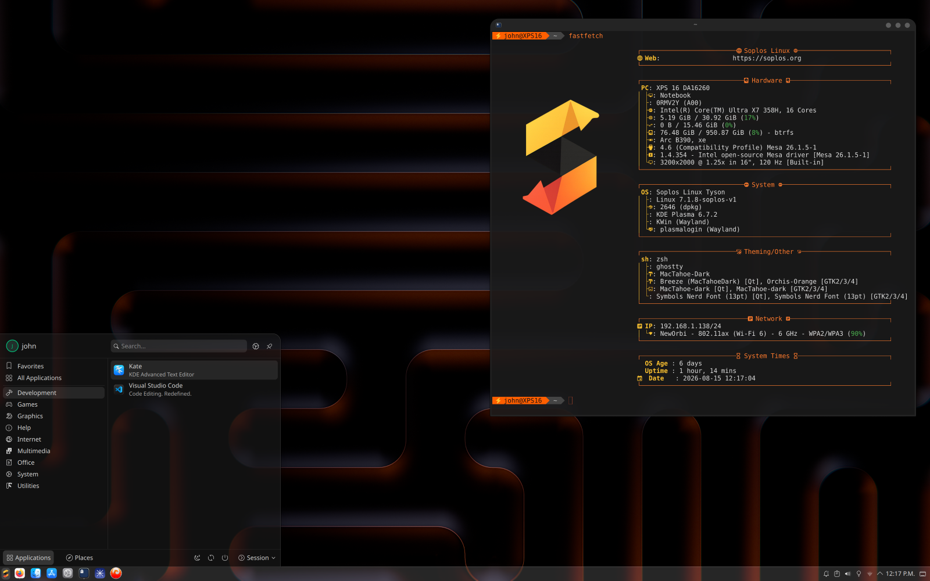Click the Restart icon in launcher footer

pyautogui.click(x=211, y=558)
